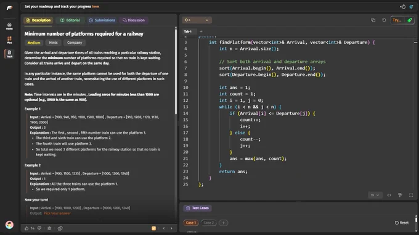The height and width of the screenshot is (235, 419).
Task: Select test Case 1
Action: click(191, 223)
